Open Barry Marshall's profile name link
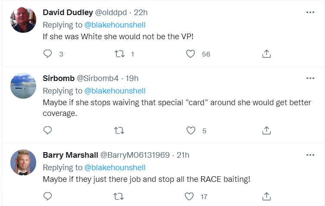This screenshot has height=206, width=325. tap(70, 155)
